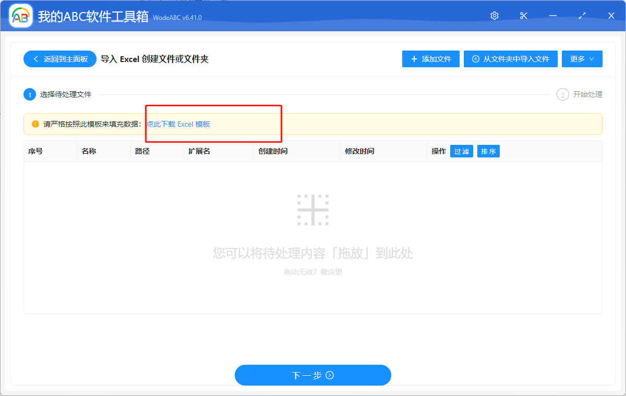626x396 pixels.
Task: Click the 排序 sort button
Action: tap(488, 151)
